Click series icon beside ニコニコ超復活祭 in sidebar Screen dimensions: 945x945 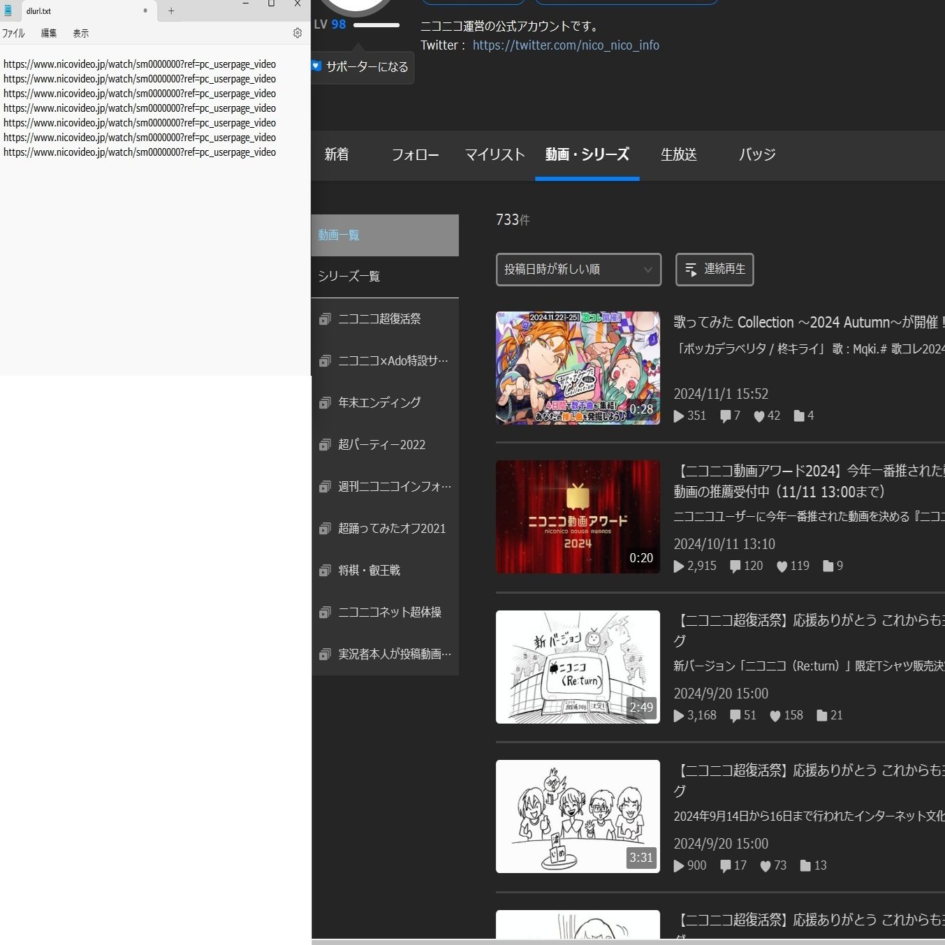(x=325, y=319)
